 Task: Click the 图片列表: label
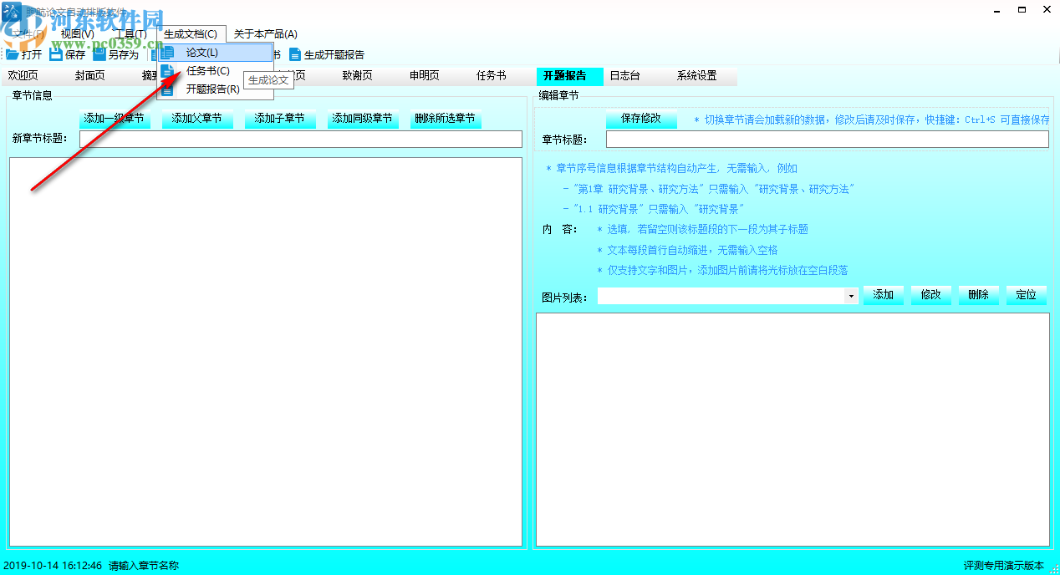pyautogui.click(x=564, y=297)
